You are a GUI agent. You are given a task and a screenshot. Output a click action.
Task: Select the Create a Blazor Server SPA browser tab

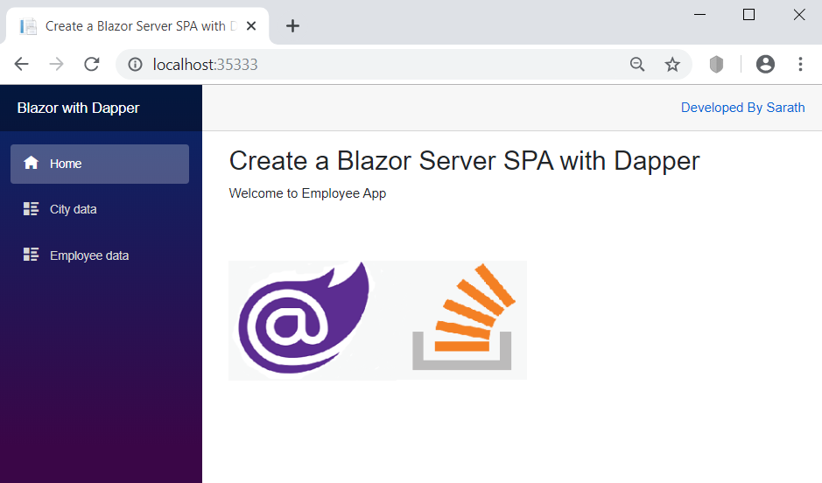(x=137, y=25)
